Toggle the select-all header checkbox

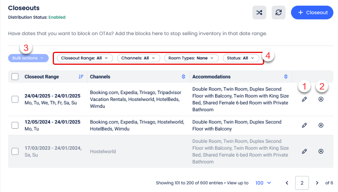(15, 77)
